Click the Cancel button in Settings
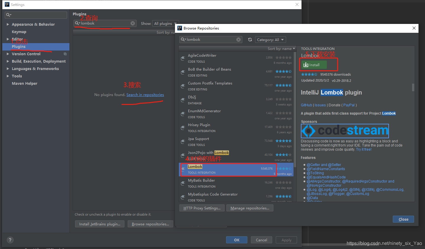The image size is (425, 249). [x=262, y=240]
